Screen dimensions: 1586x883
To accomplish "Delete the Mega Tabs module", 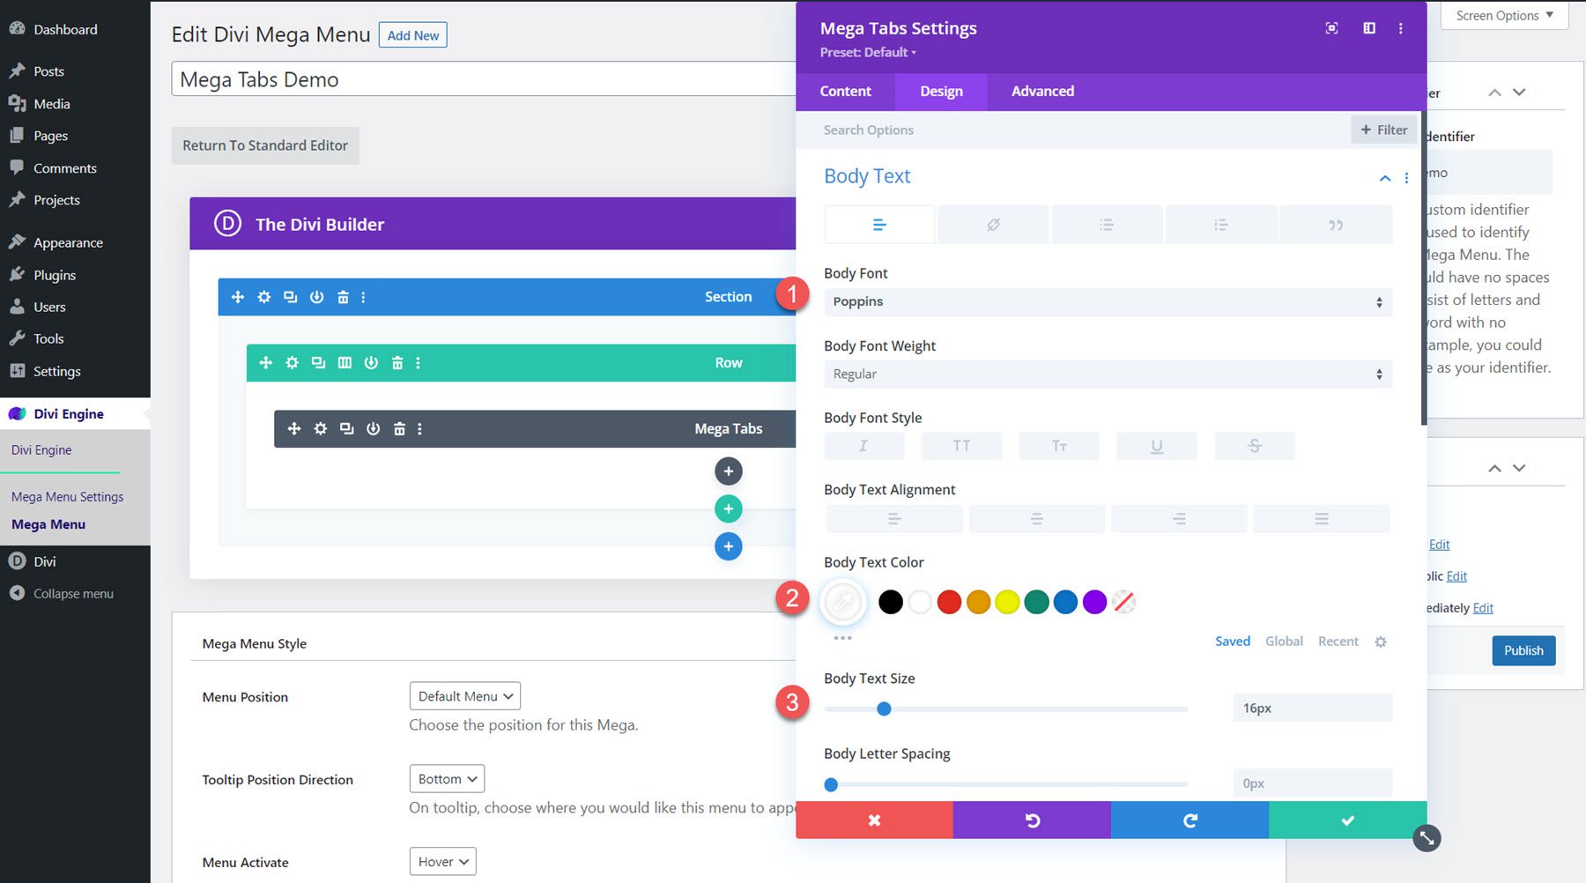I will click(399, 428).
